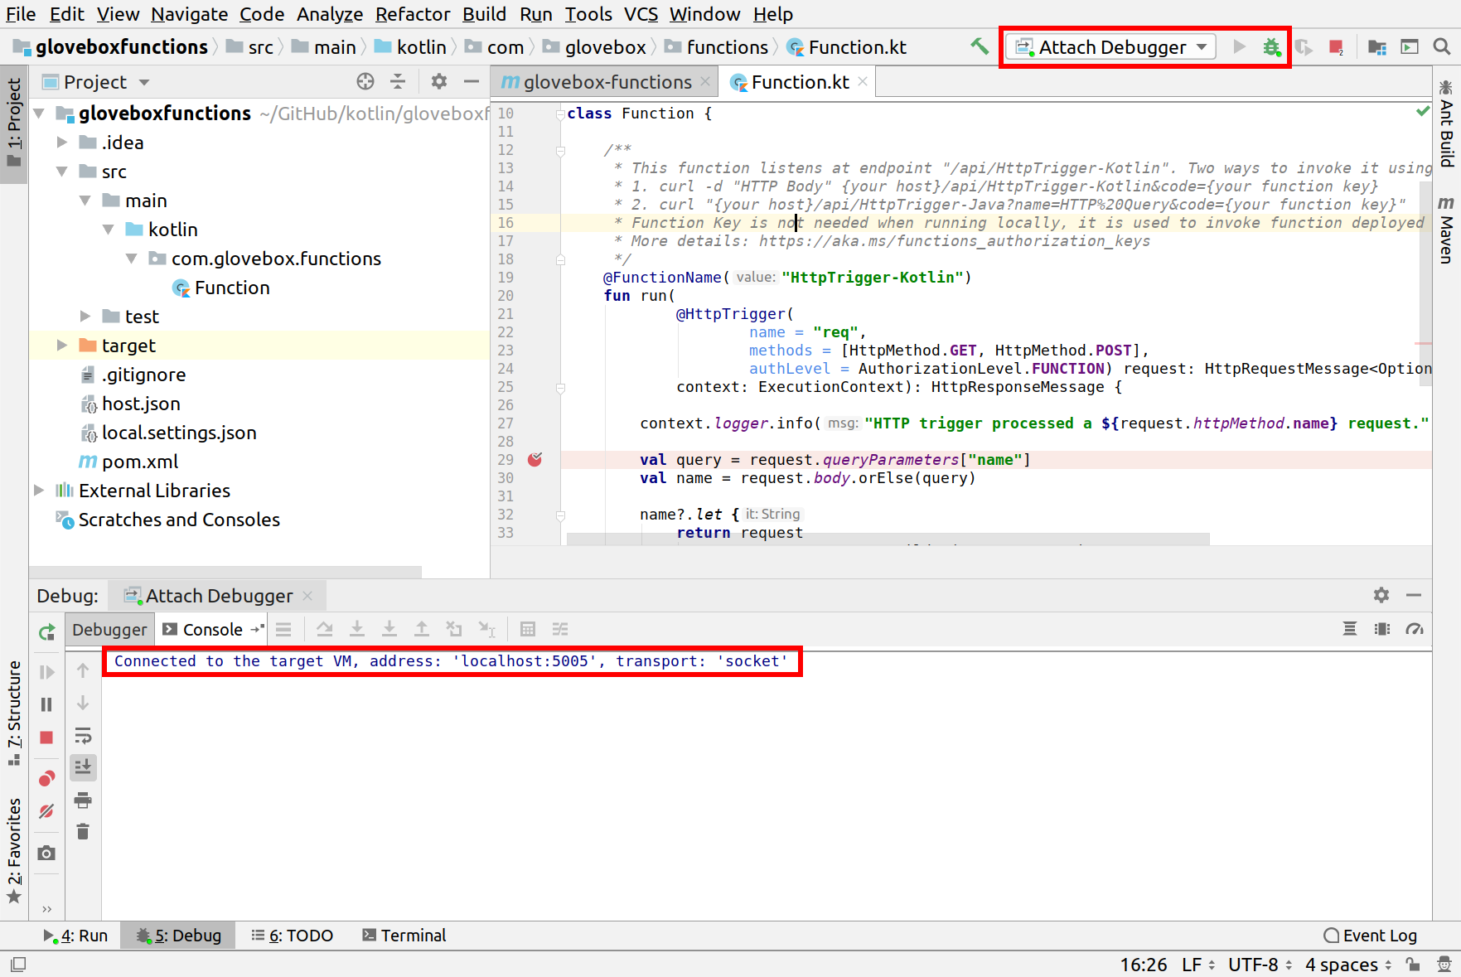Viewport: 1461px width, 977px height.
Task: Collapse the src folder
Action: pos(62,172)
